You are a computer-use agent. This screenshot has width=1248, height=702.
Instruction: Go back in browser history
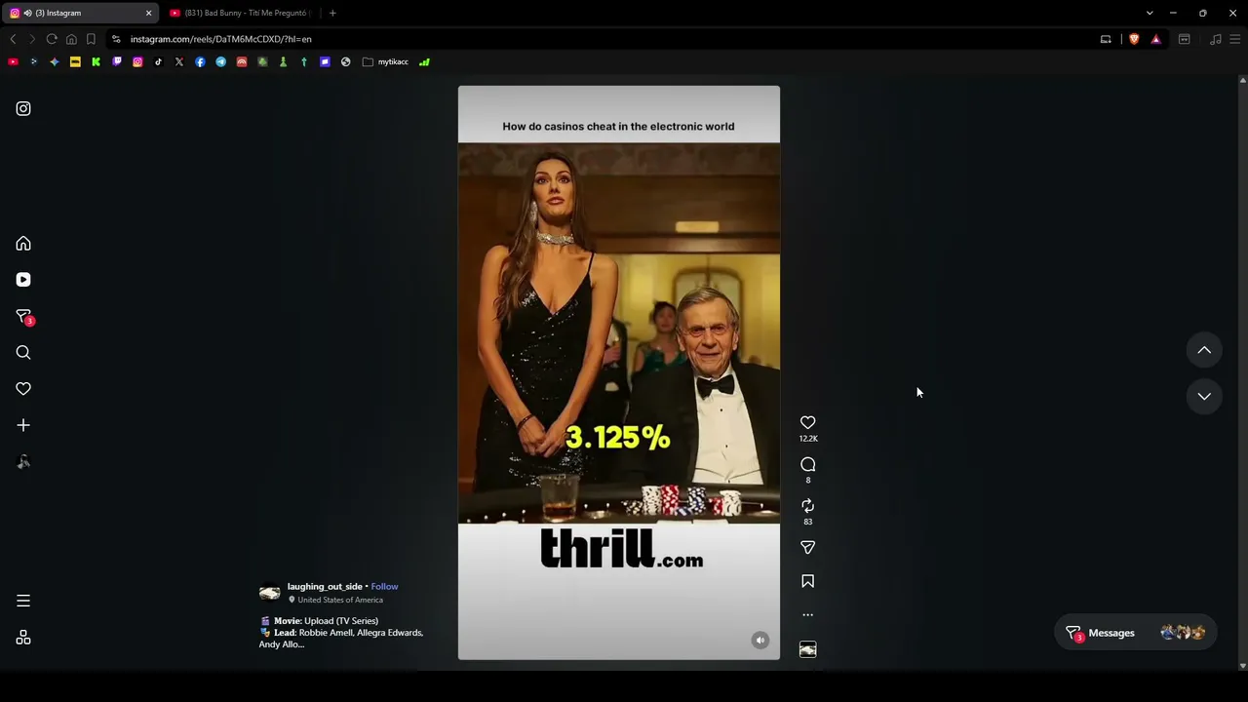13,39
